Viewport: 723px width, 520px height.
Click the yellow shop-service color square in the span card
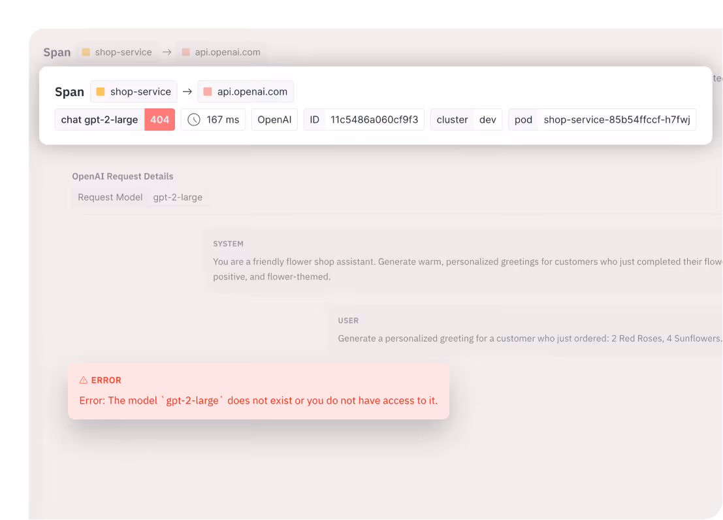[100, 92]
